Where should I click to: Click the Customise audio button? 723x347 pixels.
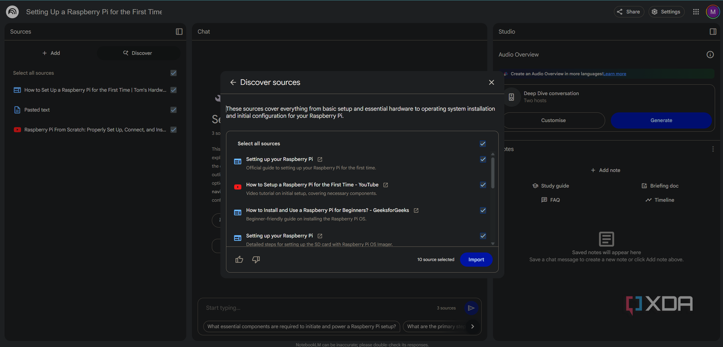pos(553,120)
